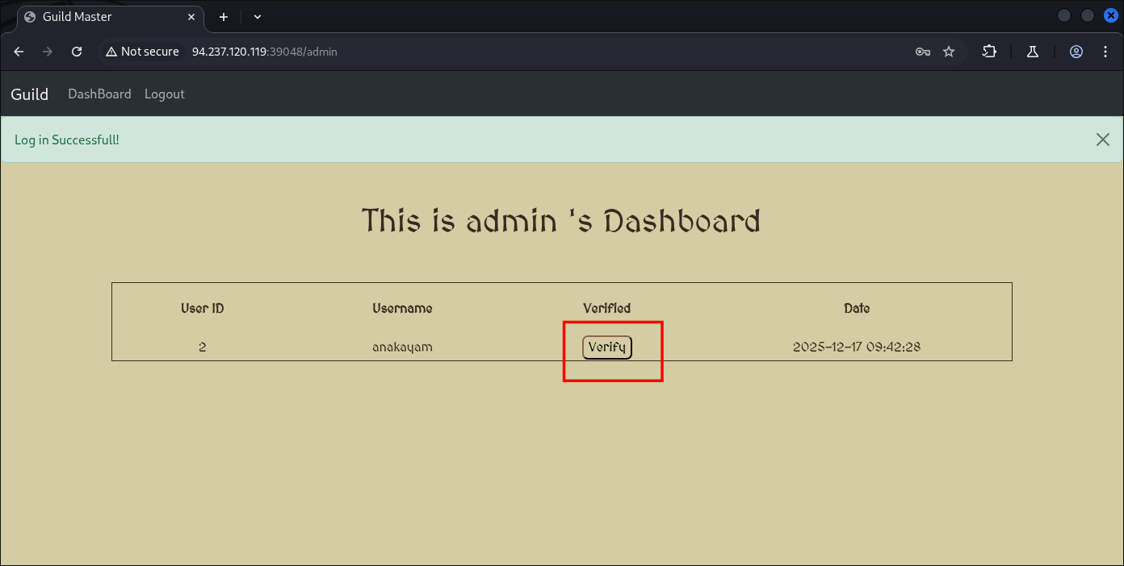
Task: Click the Verify button for anakayam
Action: 606,348
